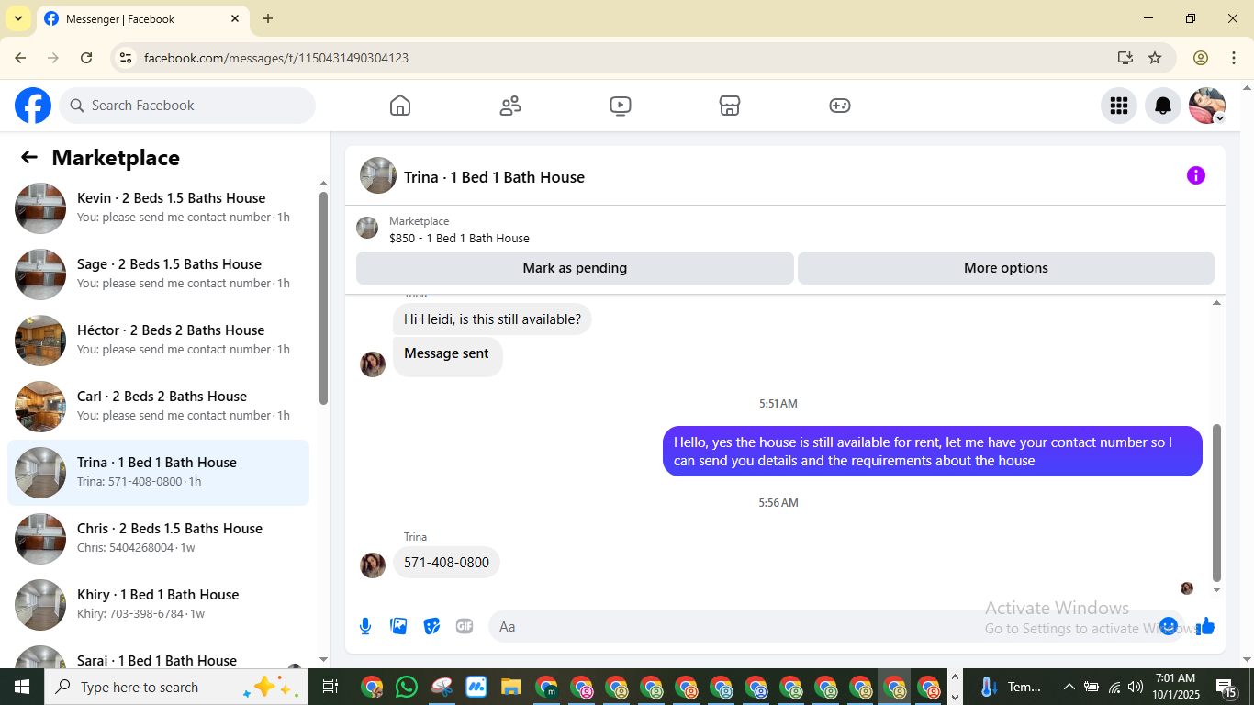Image resolution: width=1254 pixels, height=705 pixels.
Task: Show hidden system tray icons
Action: [x=1069, y=687]
